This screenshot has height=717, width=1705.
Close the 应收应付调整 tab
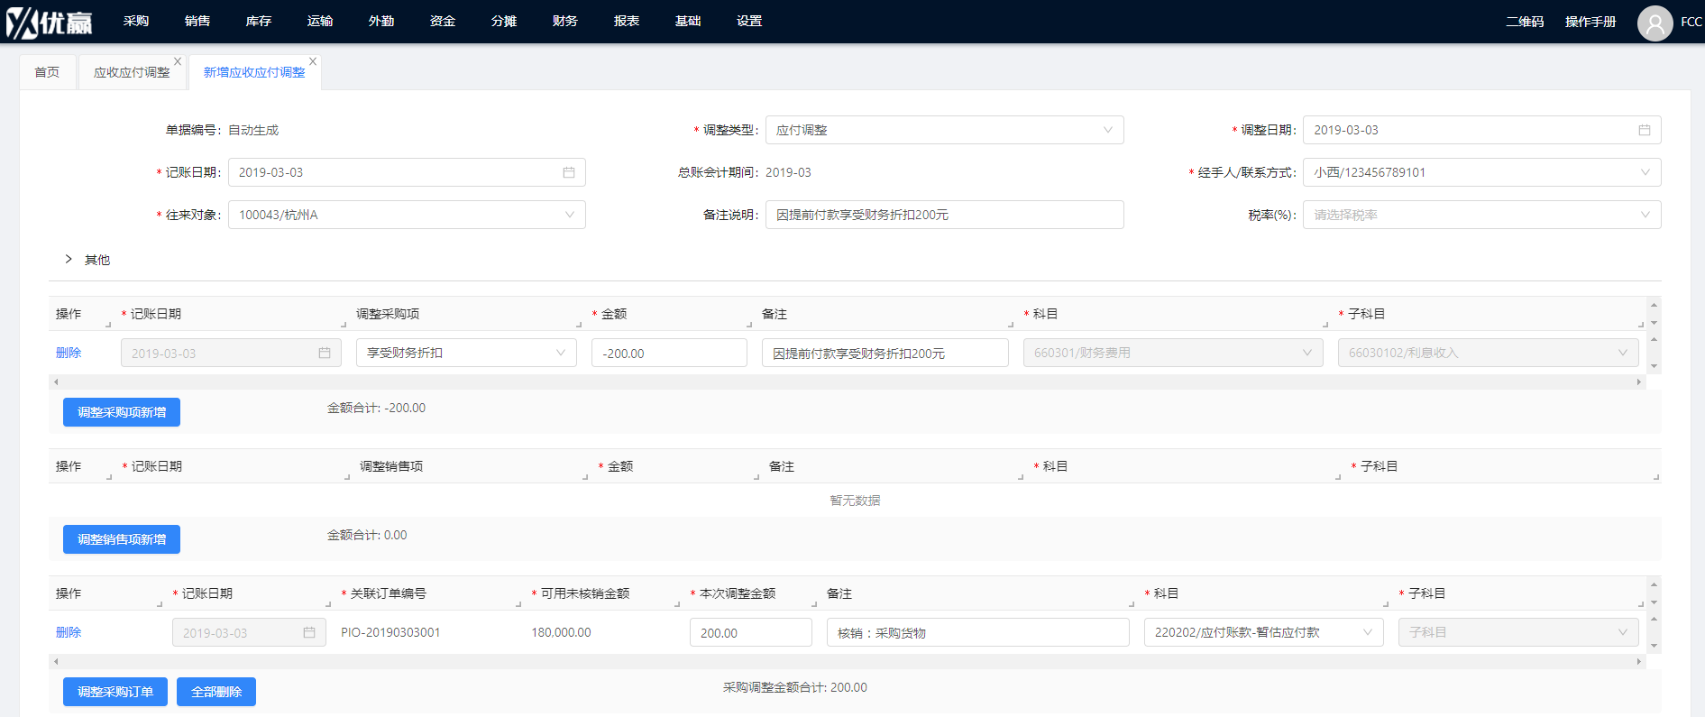[178, 61]
